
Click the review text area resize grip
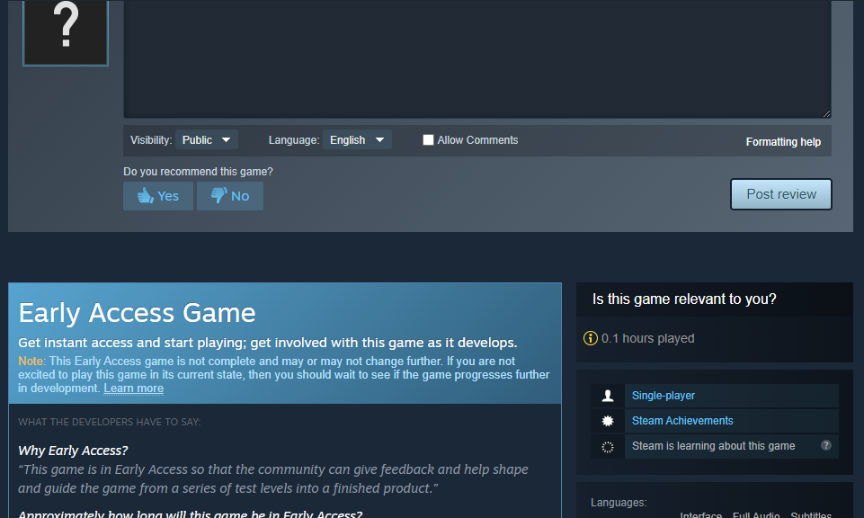(826, 113)
